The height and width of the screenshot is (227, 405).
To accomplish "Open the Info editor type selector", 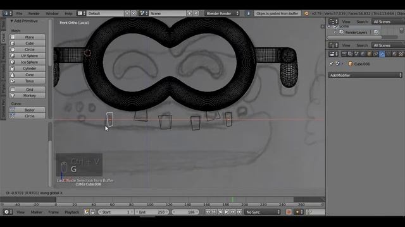I will click(x=7, y=13).
